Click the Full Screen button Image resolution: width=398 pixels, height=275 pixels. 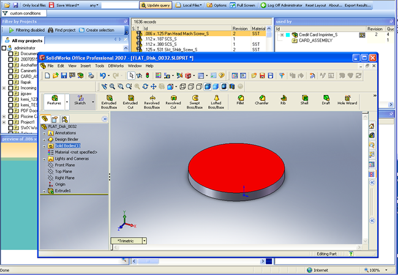pyautogui.click(x=242, y=5)
